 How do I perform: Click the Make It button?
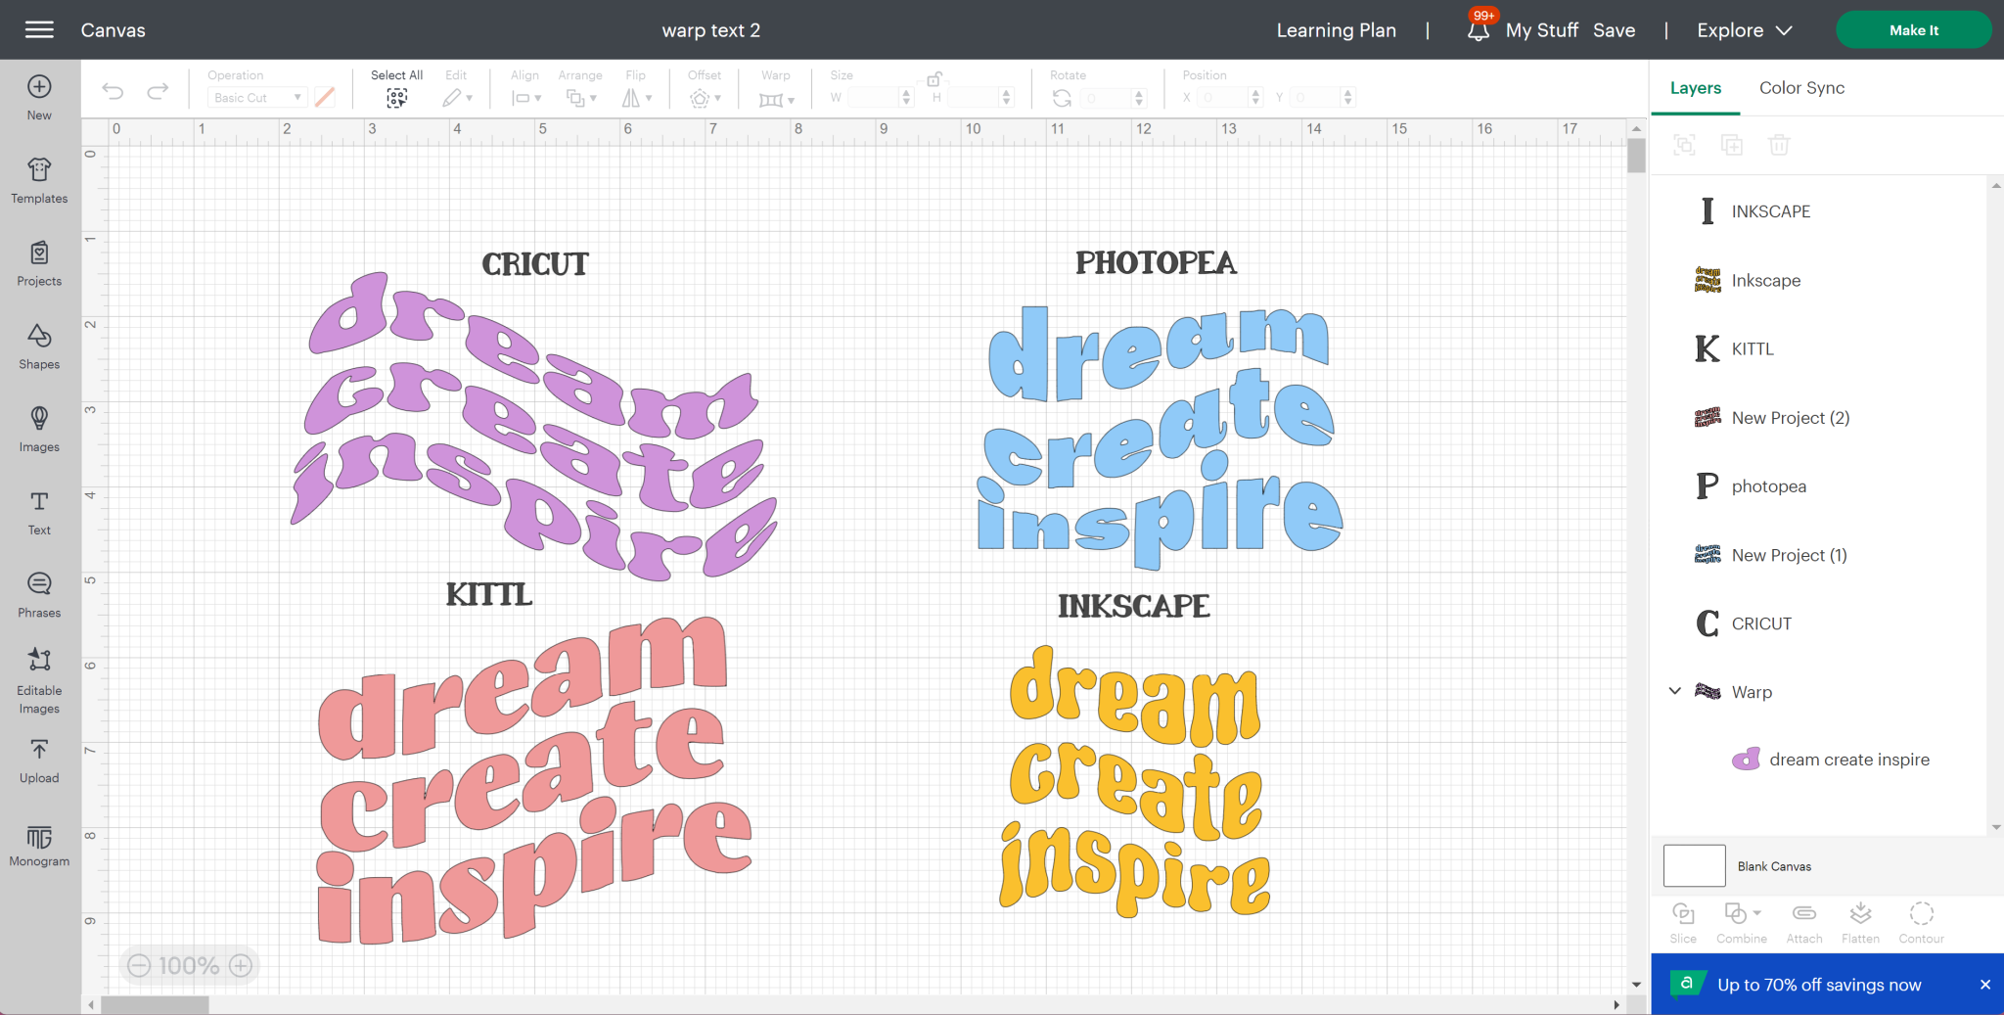pyautogui.click(x=1913, y=30)
